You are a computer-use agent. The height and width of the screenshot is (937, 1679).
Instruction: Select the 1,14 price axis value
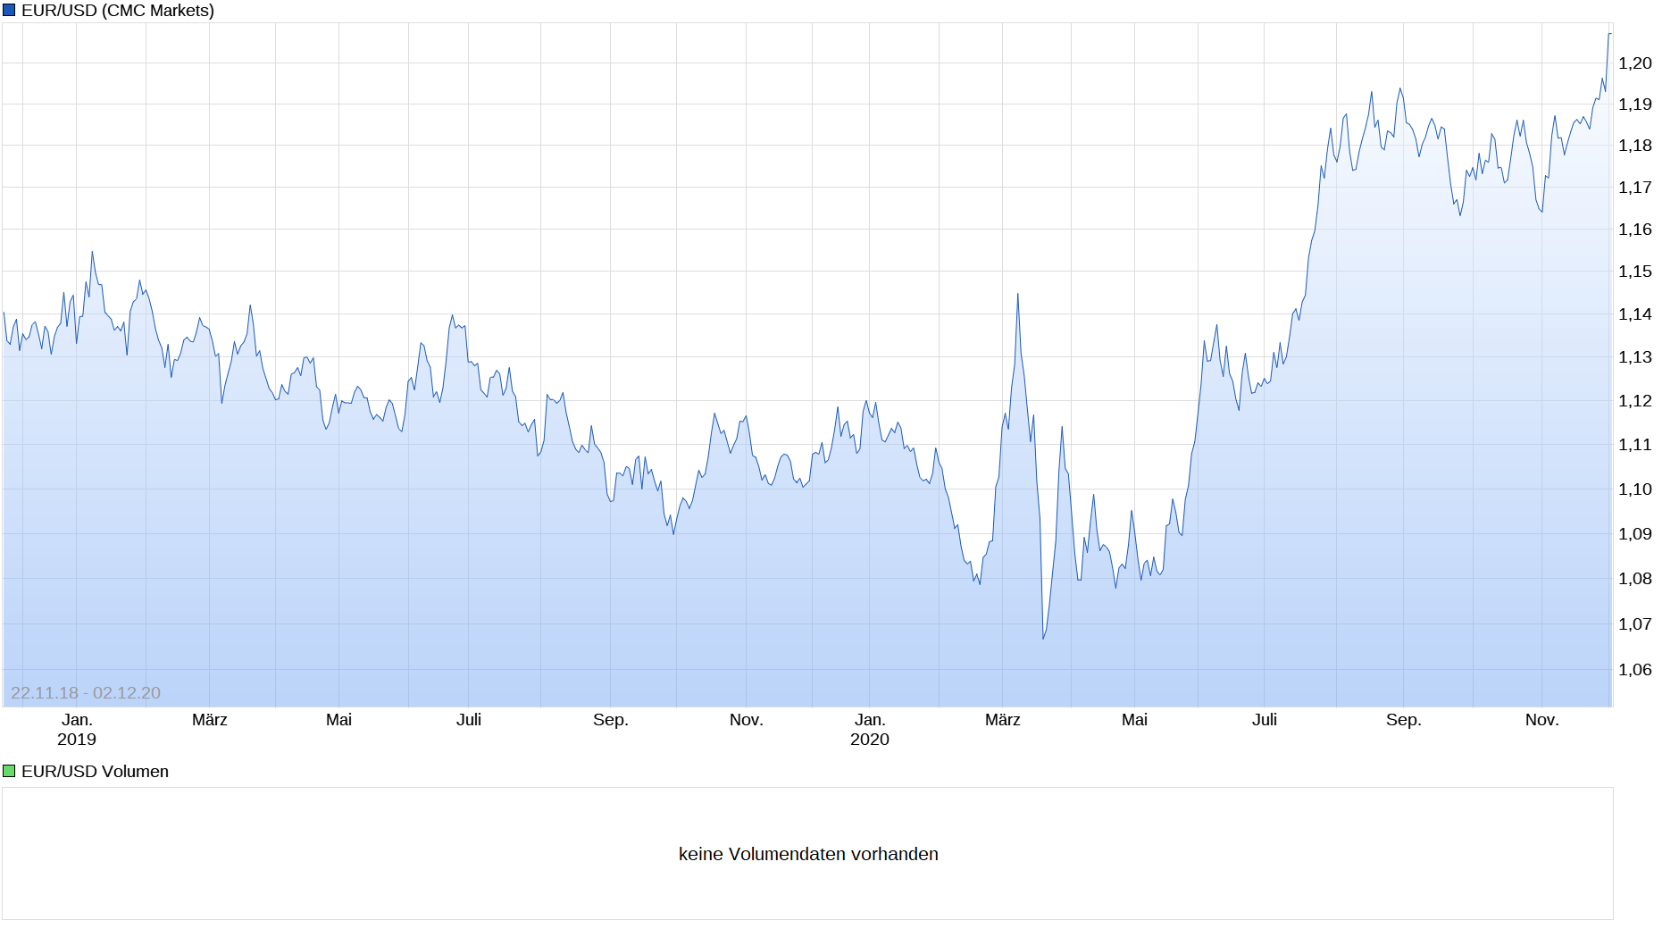(x=1635, y=314)
